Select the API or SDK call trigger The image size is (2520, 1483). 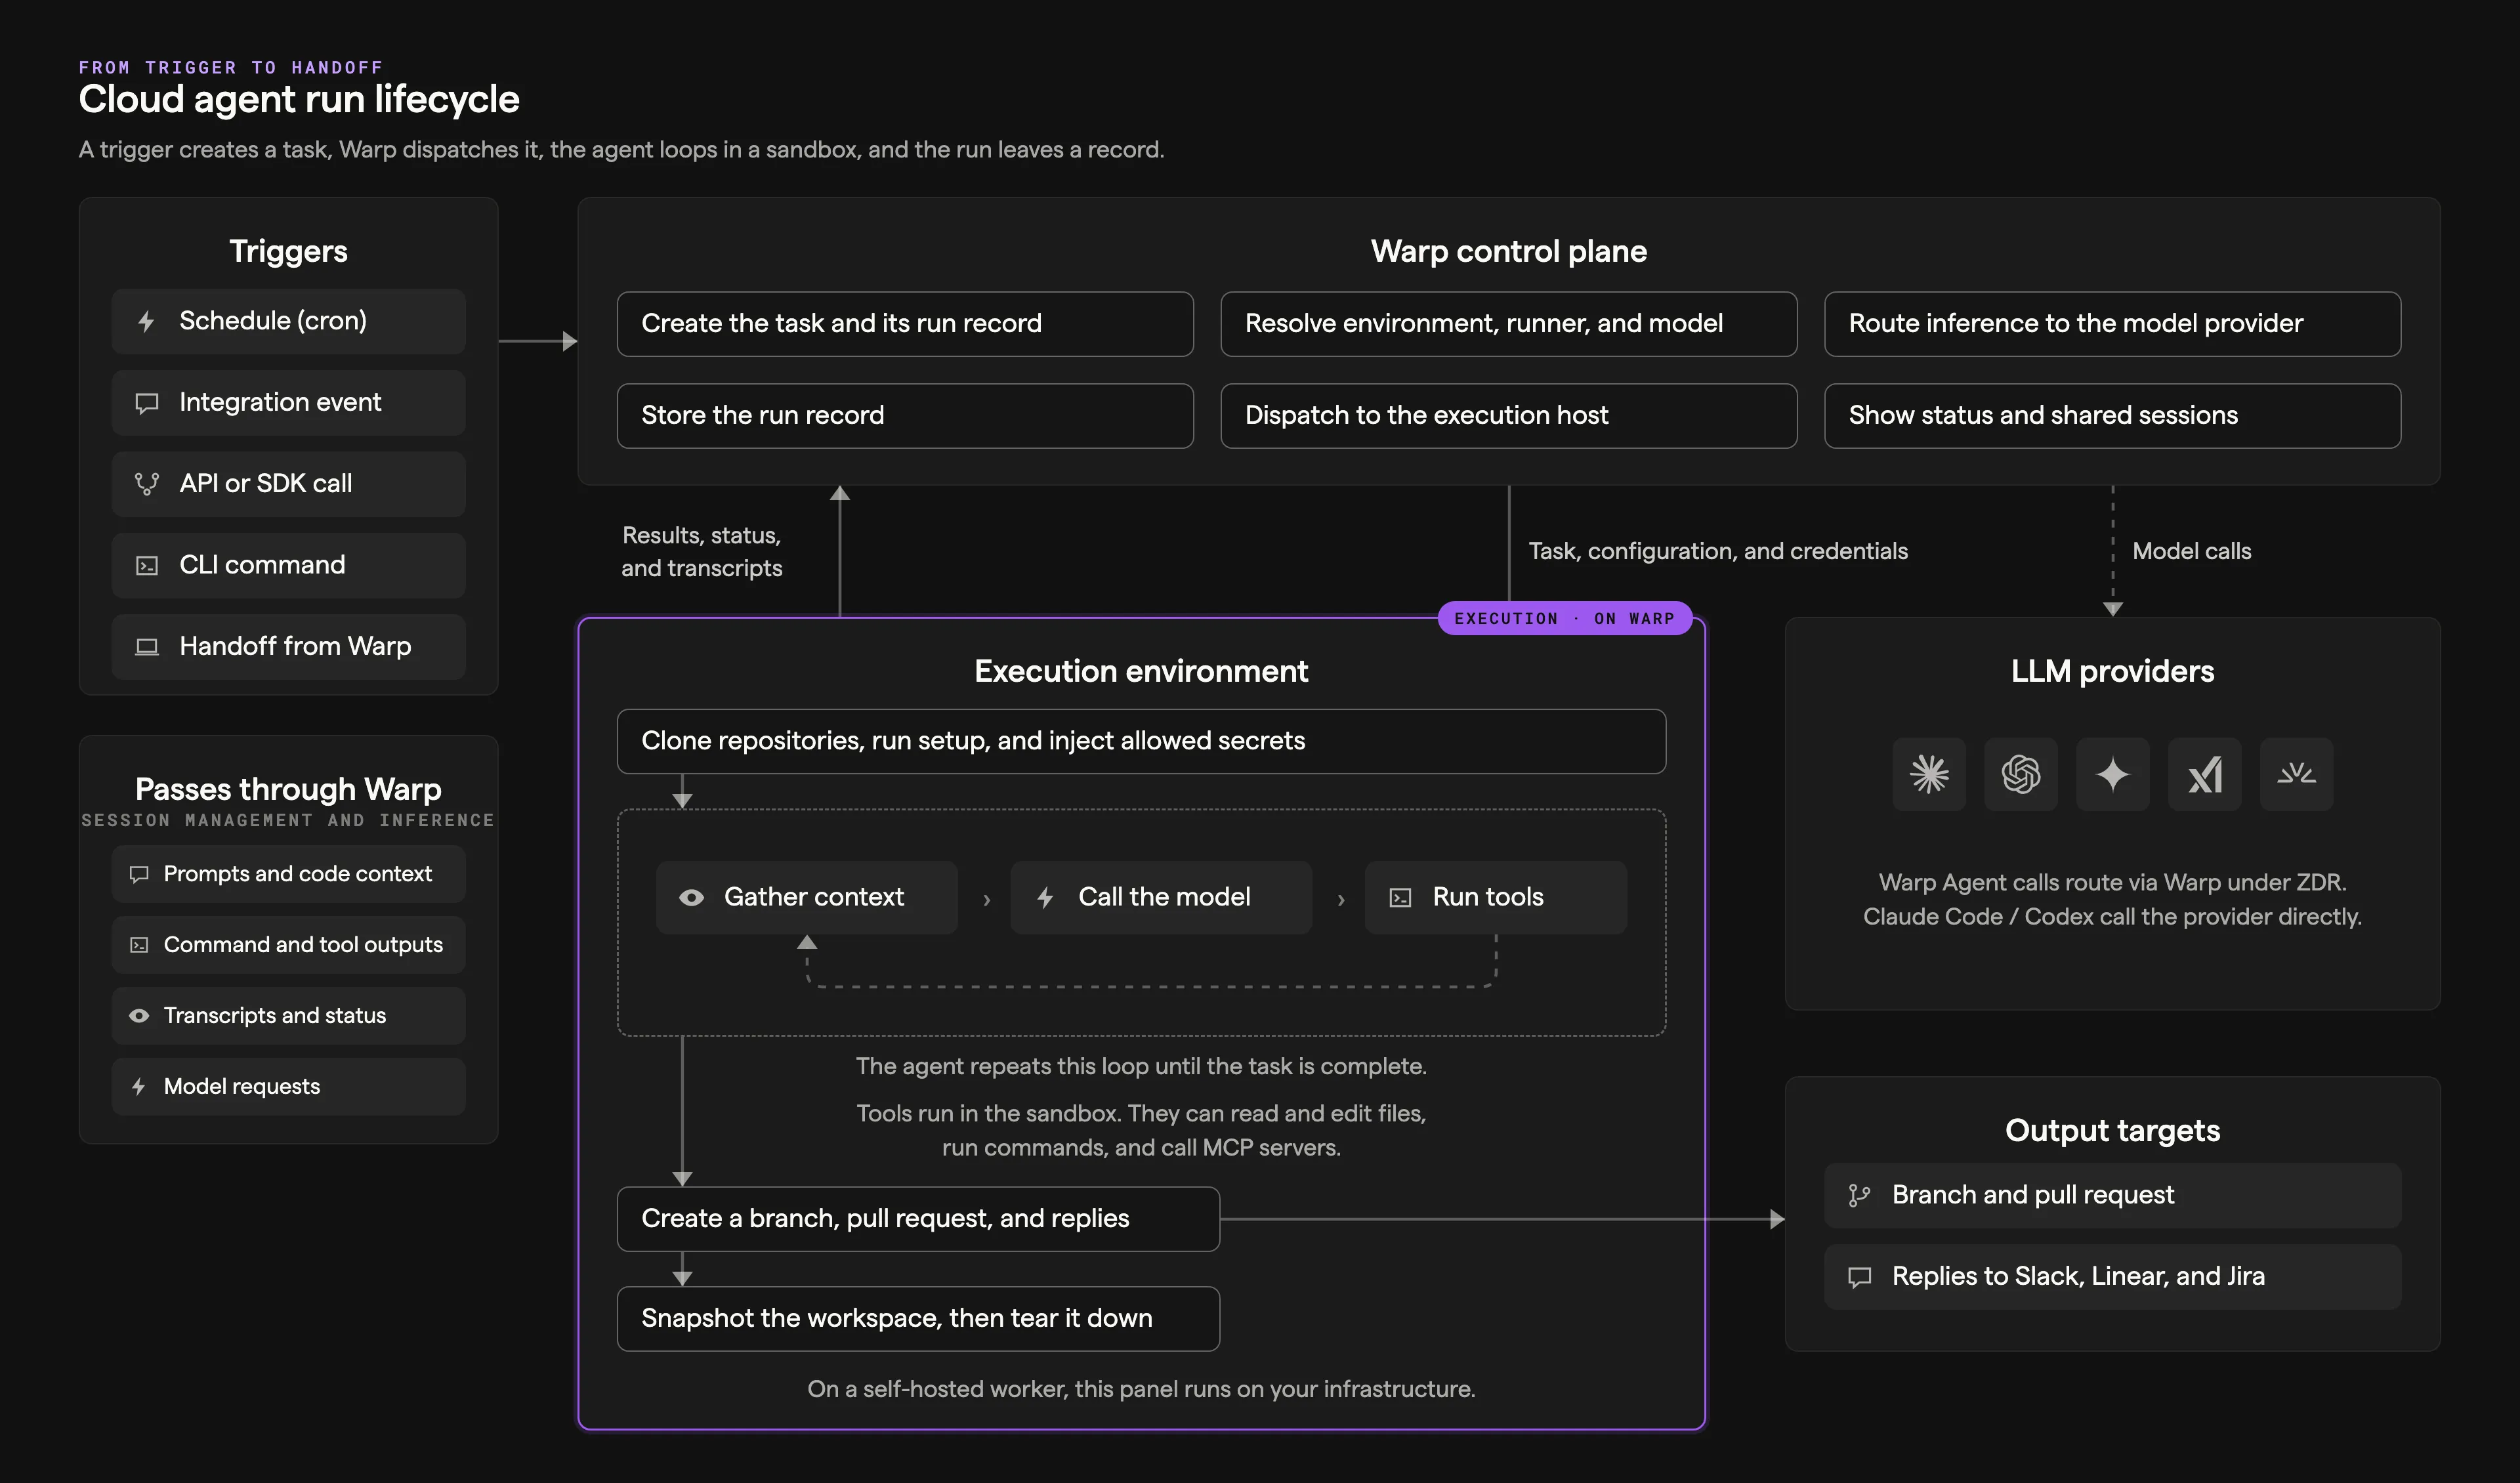289,484
